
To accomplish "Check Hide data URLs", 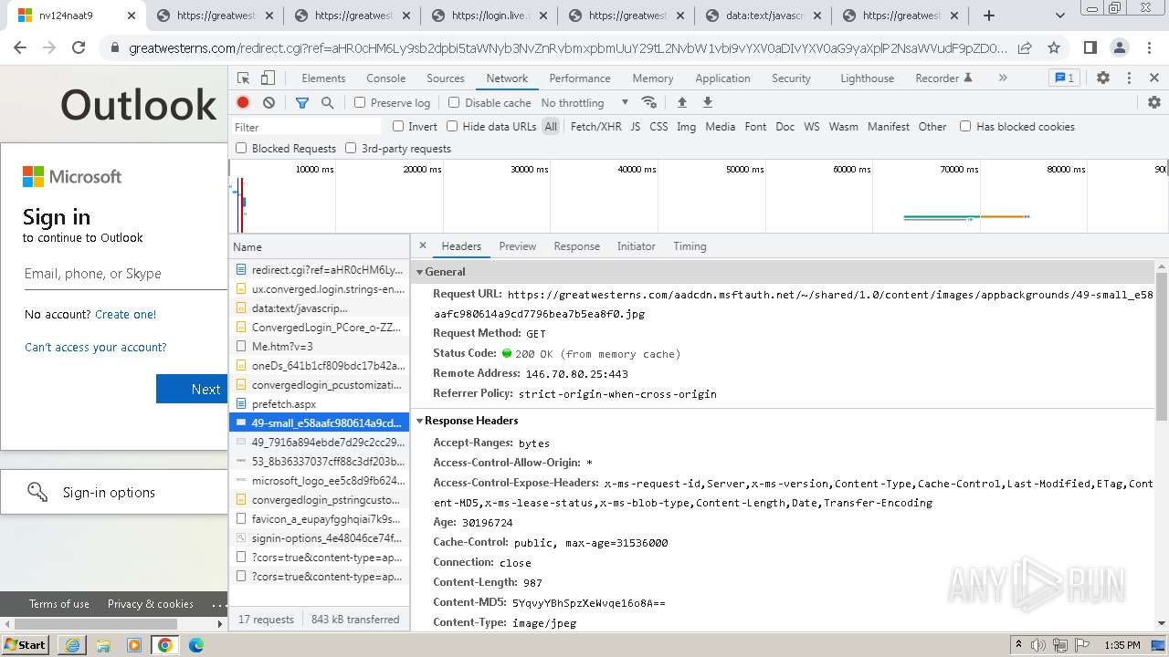I will coord(452,127).
